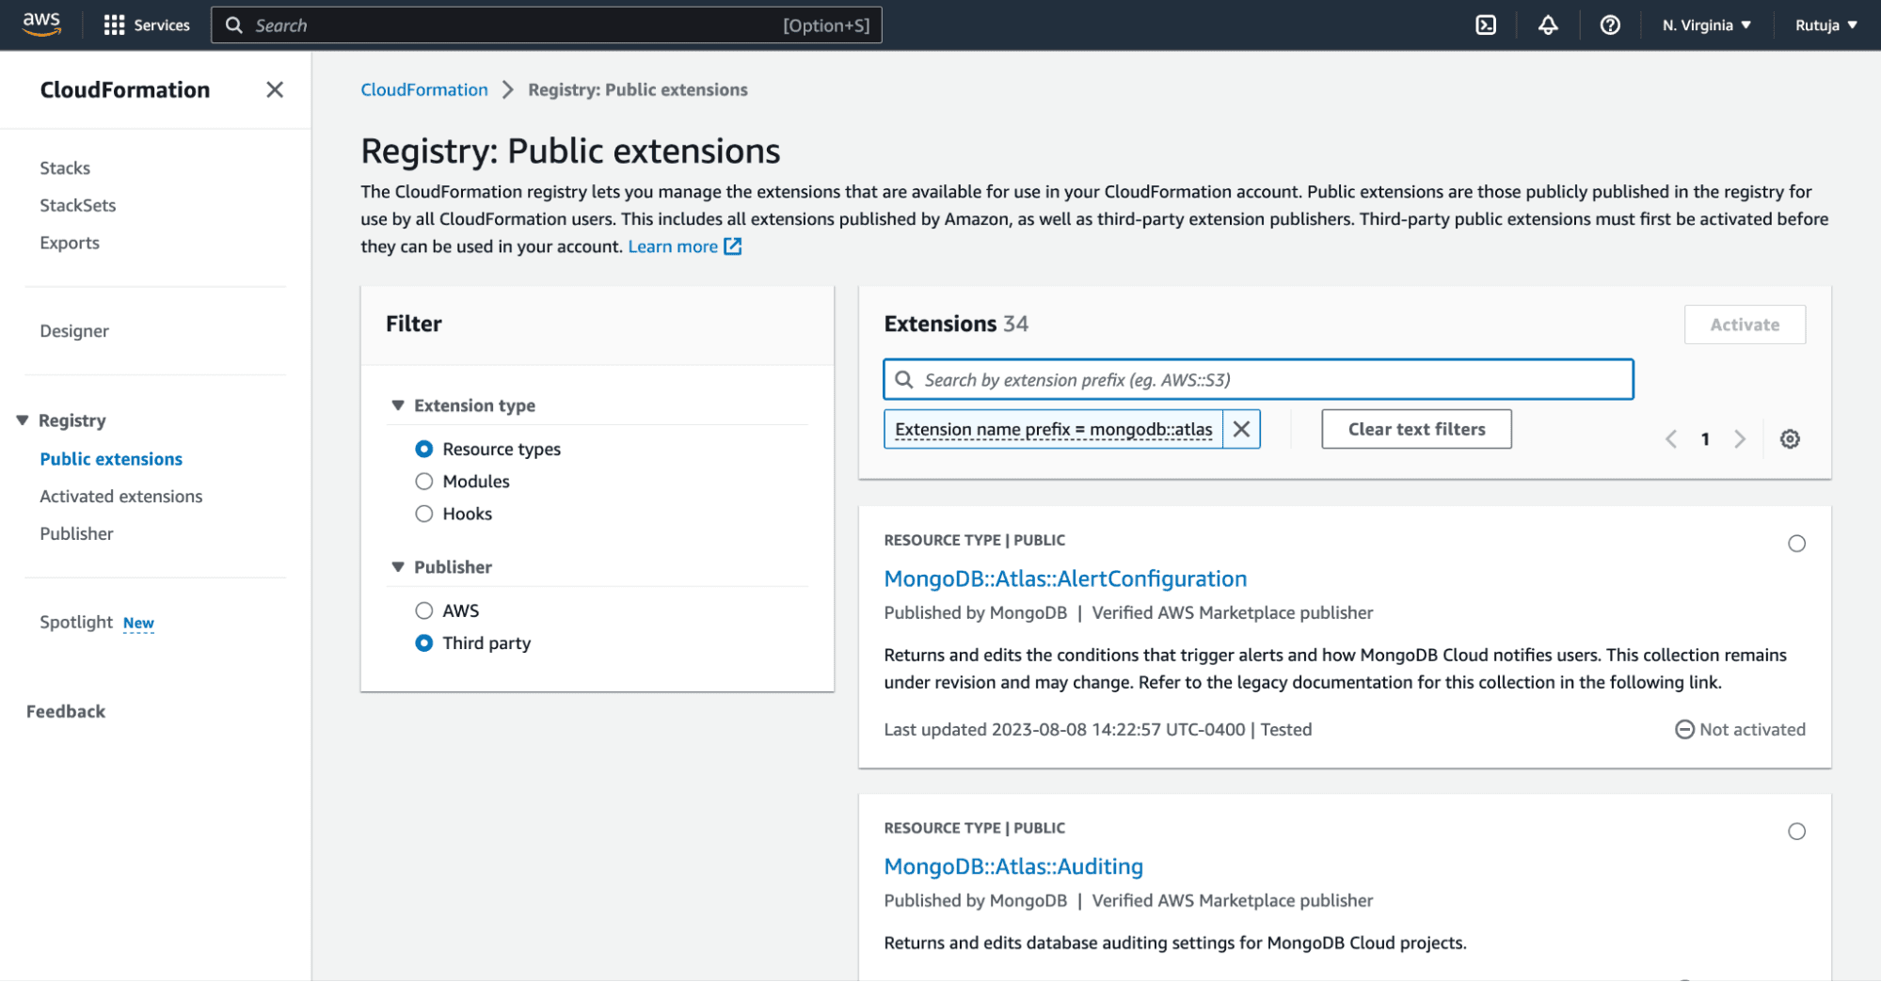Viewport: 1881px width, 982px height.
Task: Open the help menu icon
Action: 1609,24
